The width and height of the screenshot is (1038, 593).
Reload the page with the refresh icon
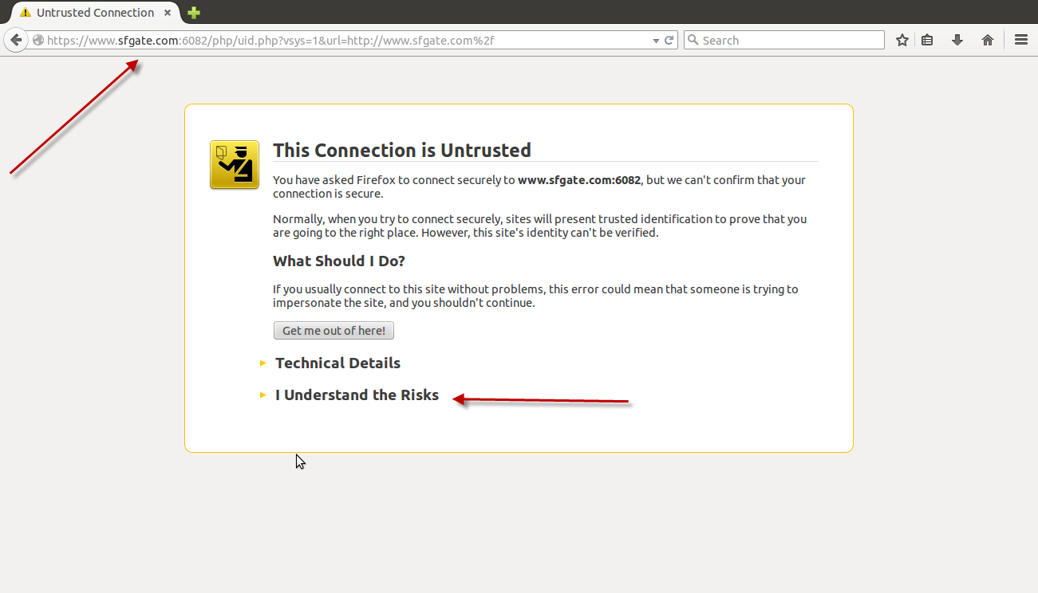tap(669, 41)
